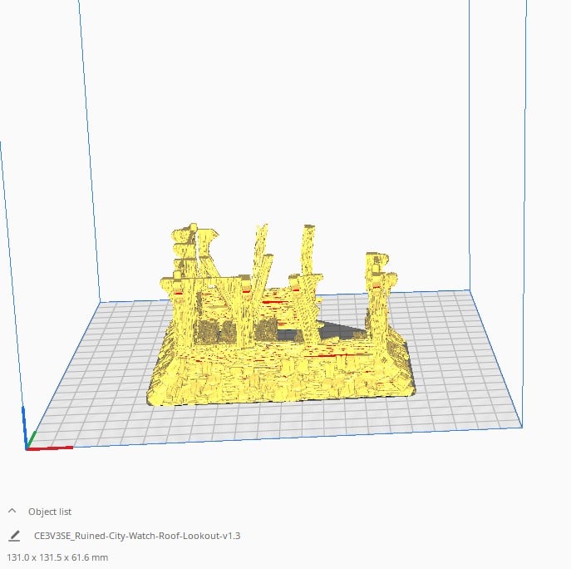
Task: Click the 131.0 x 131.5 x 61.6 mm dimensions text
Action: pos(57,557)
